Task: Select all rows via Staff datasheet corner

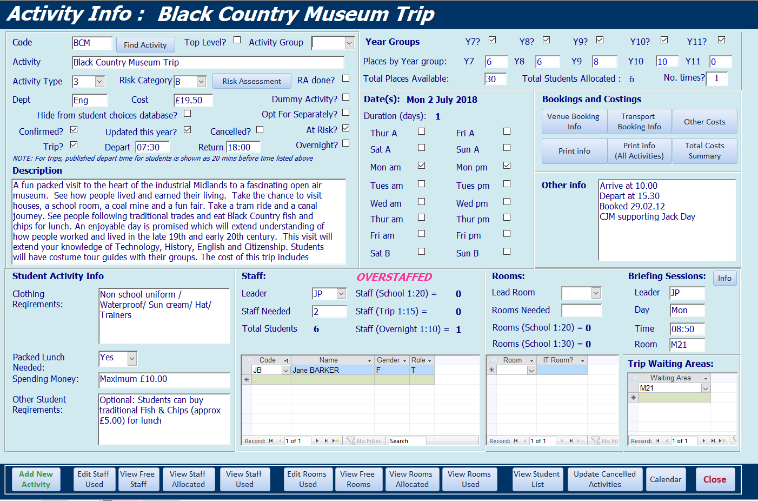Action: coord(247,360)
